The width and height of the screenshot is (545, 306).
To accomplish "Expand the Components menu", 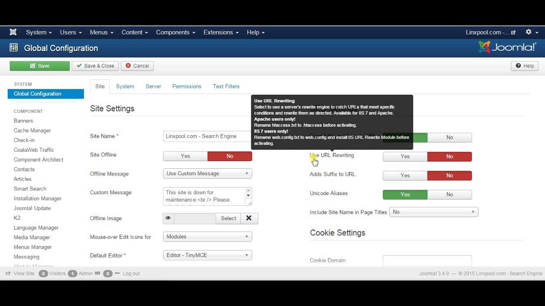I will [176, 32].
